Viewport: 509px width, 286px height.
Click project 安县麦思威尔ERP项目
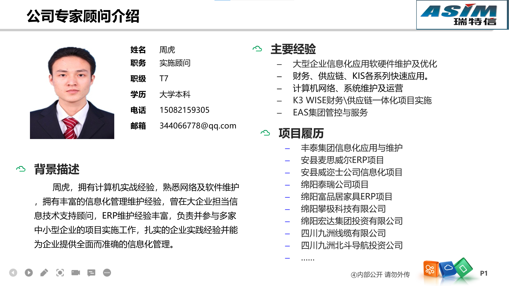tap(342, 160)
